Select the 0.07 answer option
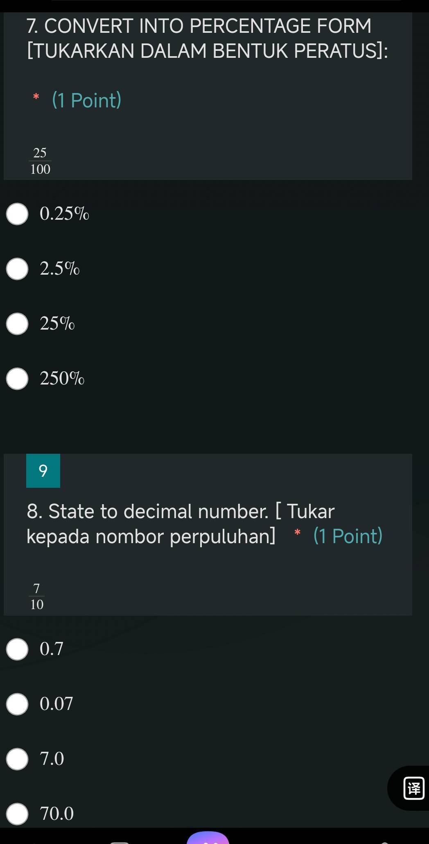This screenshot has width=429, height=844. pos(16,704)
